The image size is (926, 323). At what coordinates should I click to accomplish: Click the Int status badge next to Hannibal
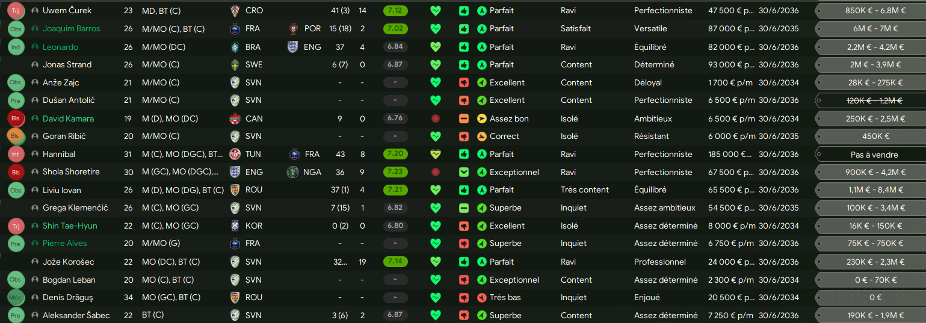coord(16,155)
